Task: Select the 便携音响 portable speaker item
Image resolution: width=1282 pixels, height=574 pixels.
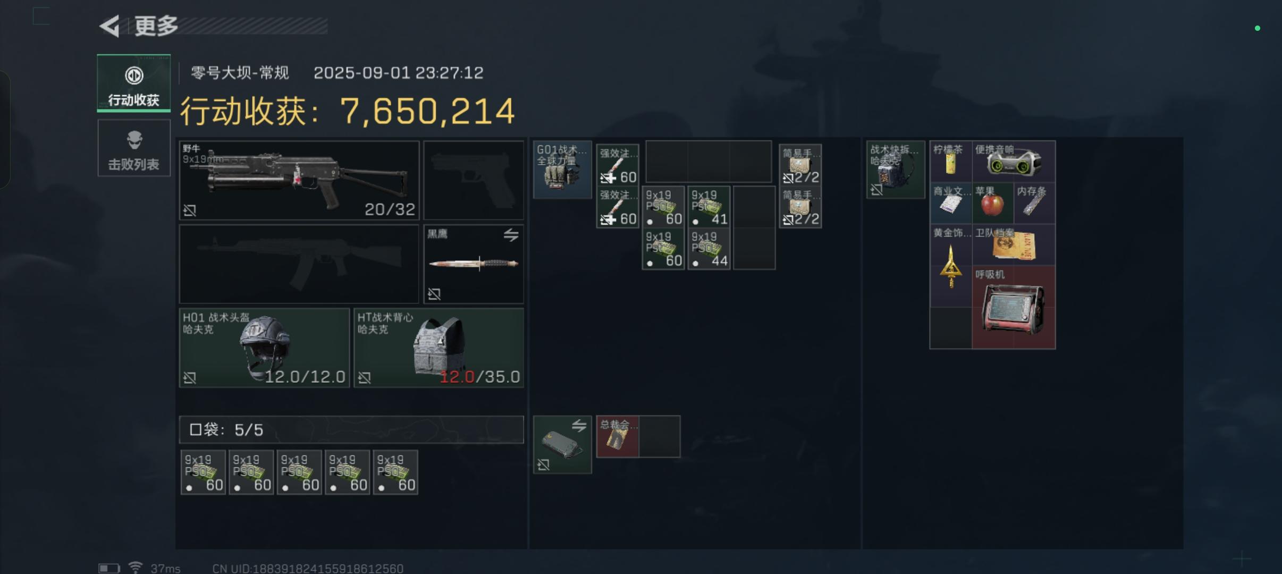Action: point(1014,162)
